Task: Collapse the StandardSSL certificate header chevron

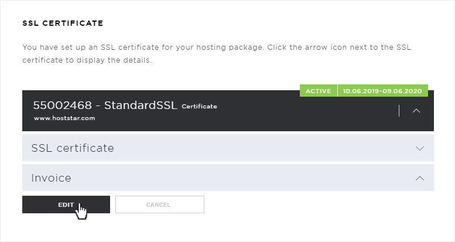Action: [x=416, y=111]
